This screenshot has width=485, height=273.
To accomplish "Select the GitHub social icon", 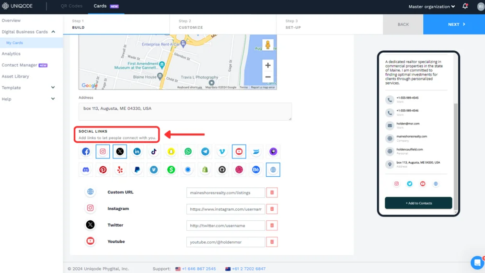I will pyautogui.click(x=222, y=170).
